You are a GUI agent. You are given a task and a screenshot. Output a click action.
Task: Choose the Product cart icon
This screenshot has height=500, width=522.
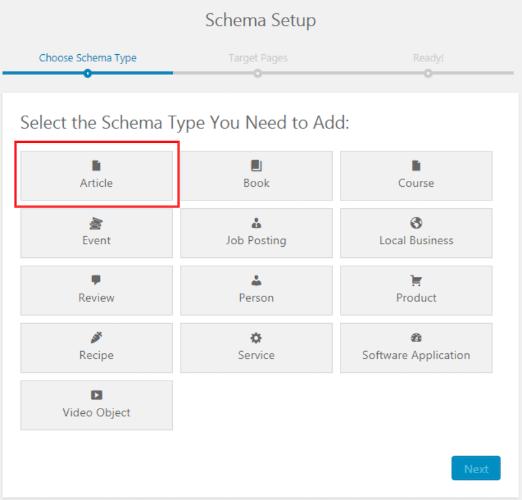click(416, 281)
